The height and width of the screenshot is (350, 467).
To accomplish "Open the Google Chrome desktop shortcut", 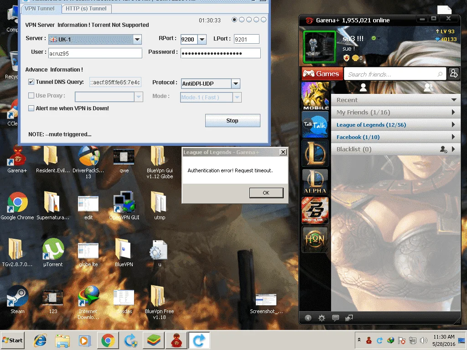I will 17,206.
